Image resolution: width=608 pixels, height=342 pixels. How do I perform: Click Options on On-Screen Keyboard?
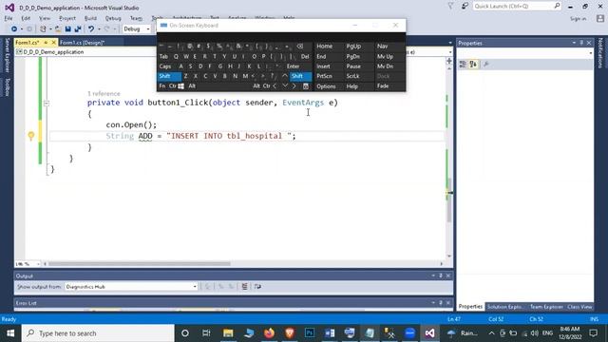click(x=326, y=86)
